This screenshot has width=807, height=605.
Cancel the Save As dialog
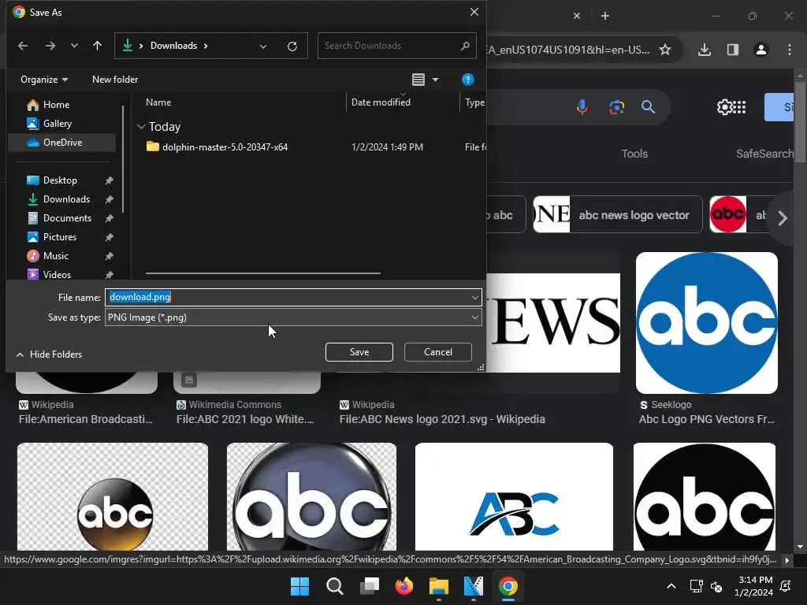(438, 352)
